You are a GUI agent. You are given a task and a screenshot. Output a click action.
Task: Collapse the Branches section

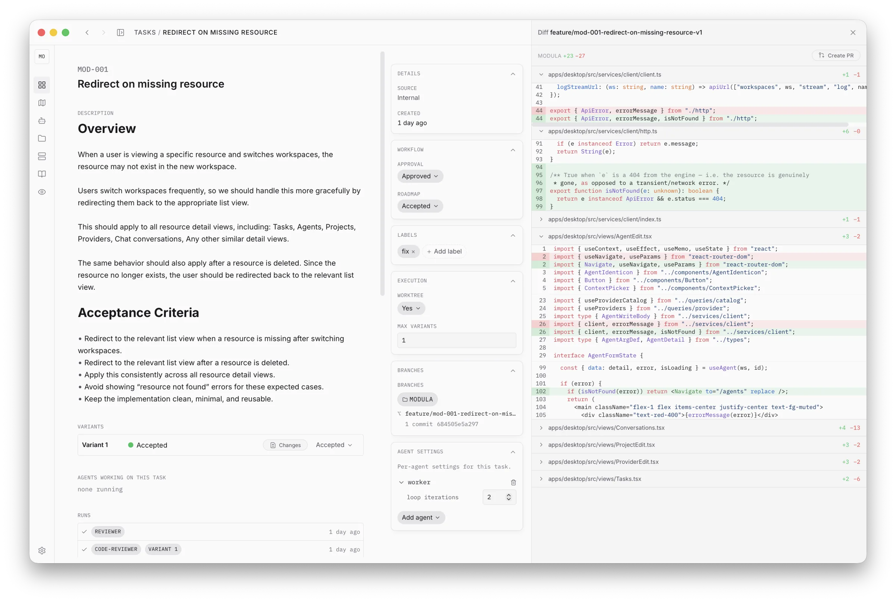513,370
